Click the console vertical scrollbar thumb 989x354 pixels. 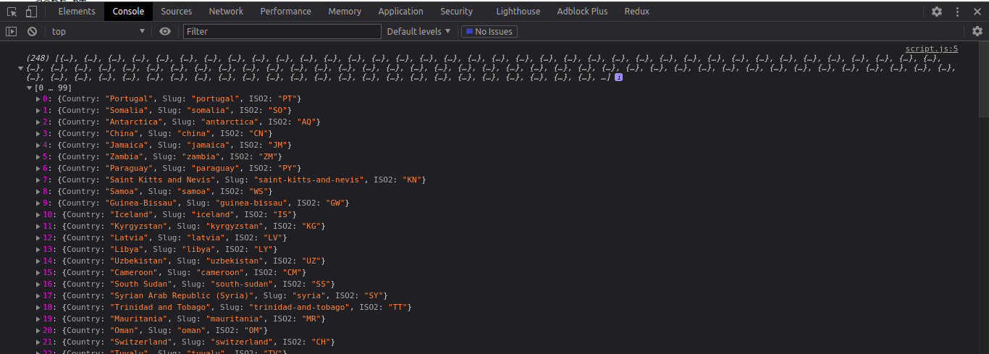[983, 80]
